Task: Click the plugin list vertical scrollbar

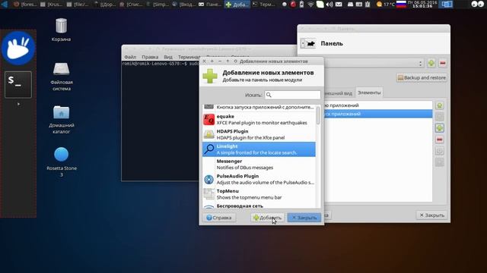Action: (318, 116)
